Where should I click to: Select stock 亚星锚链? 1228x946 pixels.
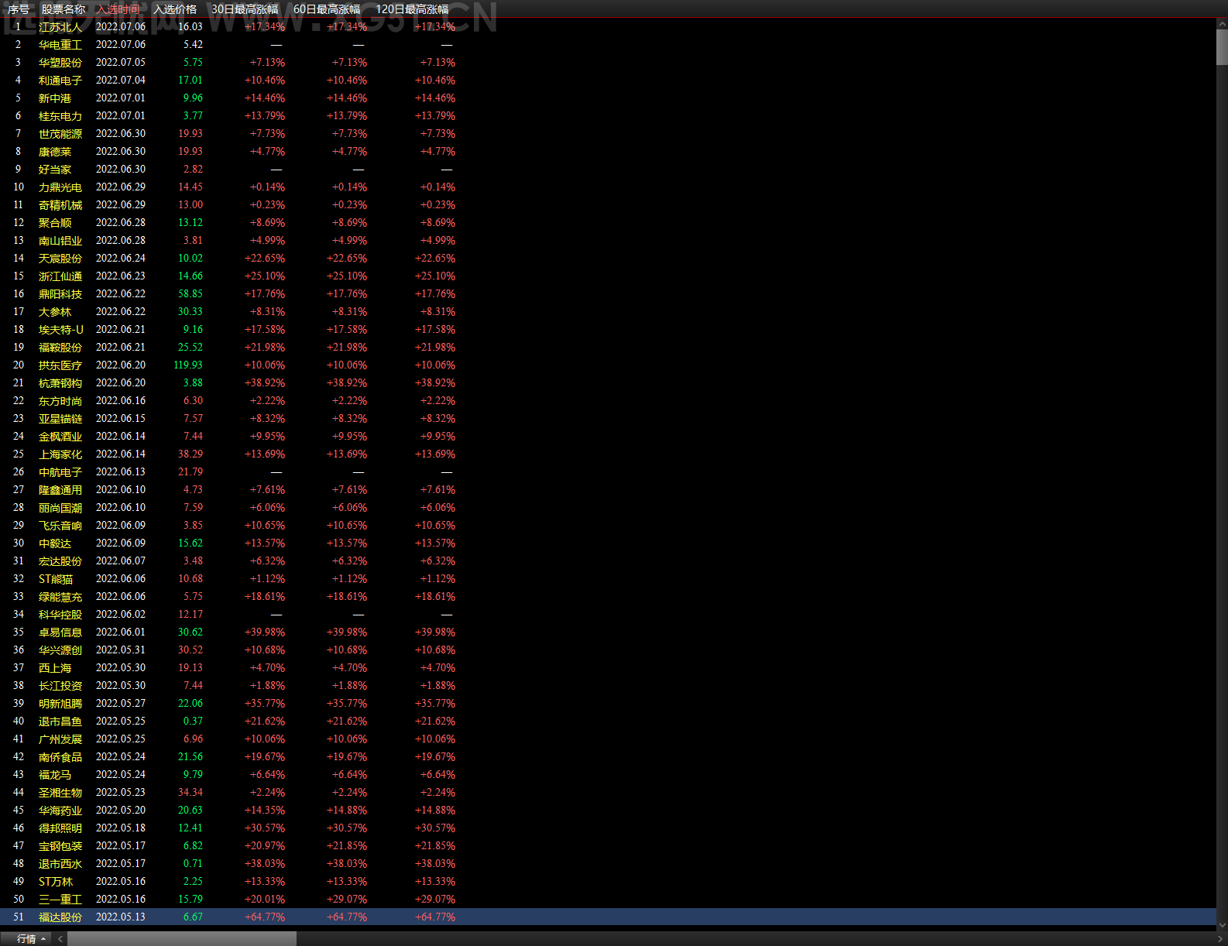pyautogui.click(x=60, y=419)
